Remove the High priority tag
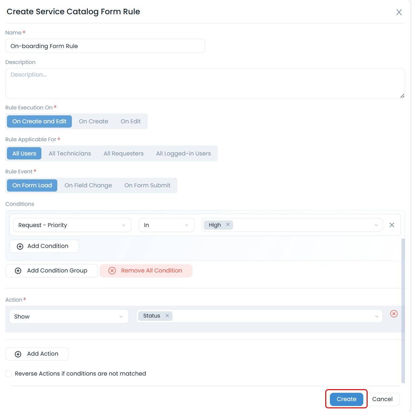Screen dimensions: 412x412 228,225
